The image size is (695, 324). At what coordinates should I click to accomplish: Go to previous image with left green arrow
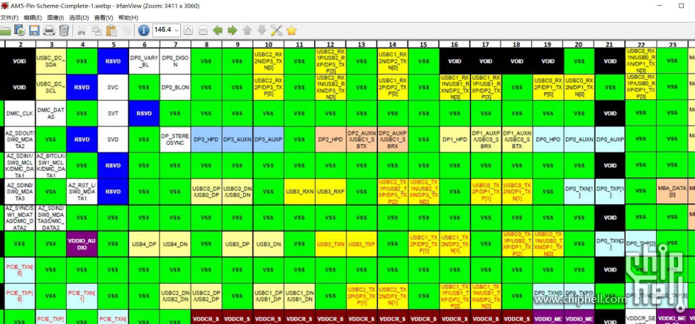point(218,30)
